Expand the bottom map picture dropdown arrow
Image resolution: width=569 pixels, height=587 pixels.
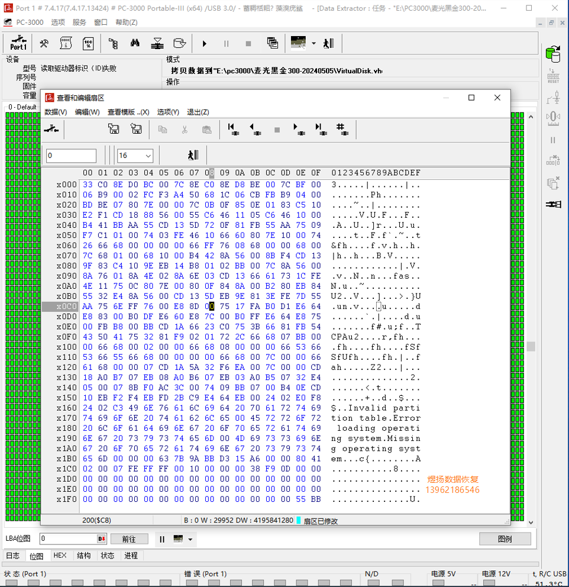190,540
